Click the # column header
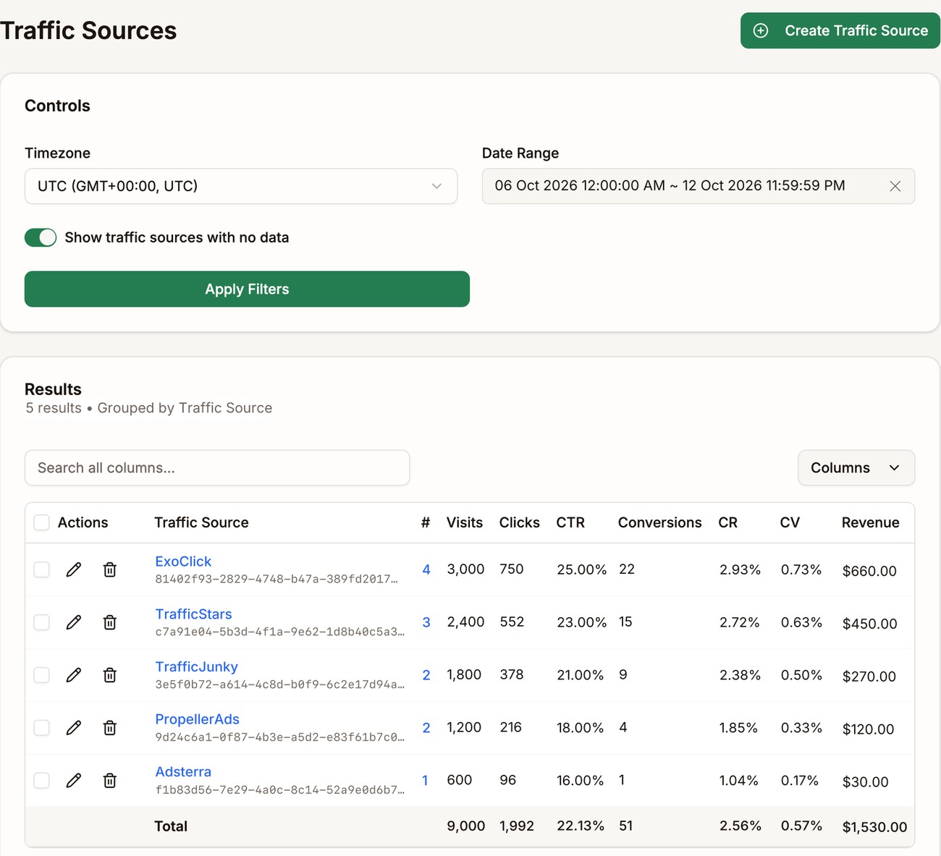Screen dimensions: 941x856 click(426, 522)
